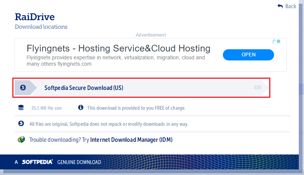Click the Softpedia S icon on download bar
The image size is (304, 175).
pyautogui.click(x=23, y=88)
